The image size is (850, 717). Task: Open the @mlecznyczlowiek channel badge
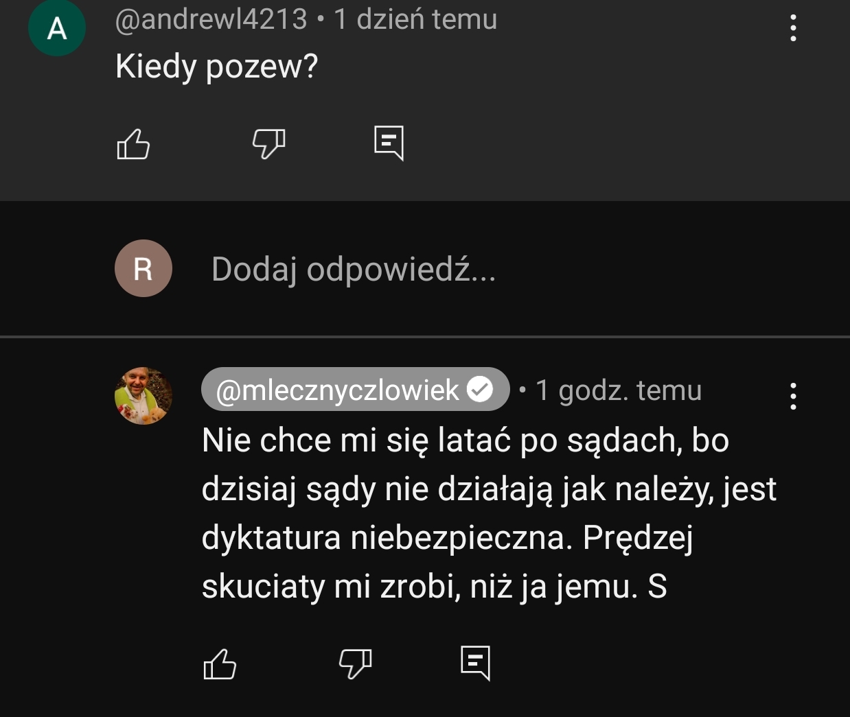[x=336, y=390]
